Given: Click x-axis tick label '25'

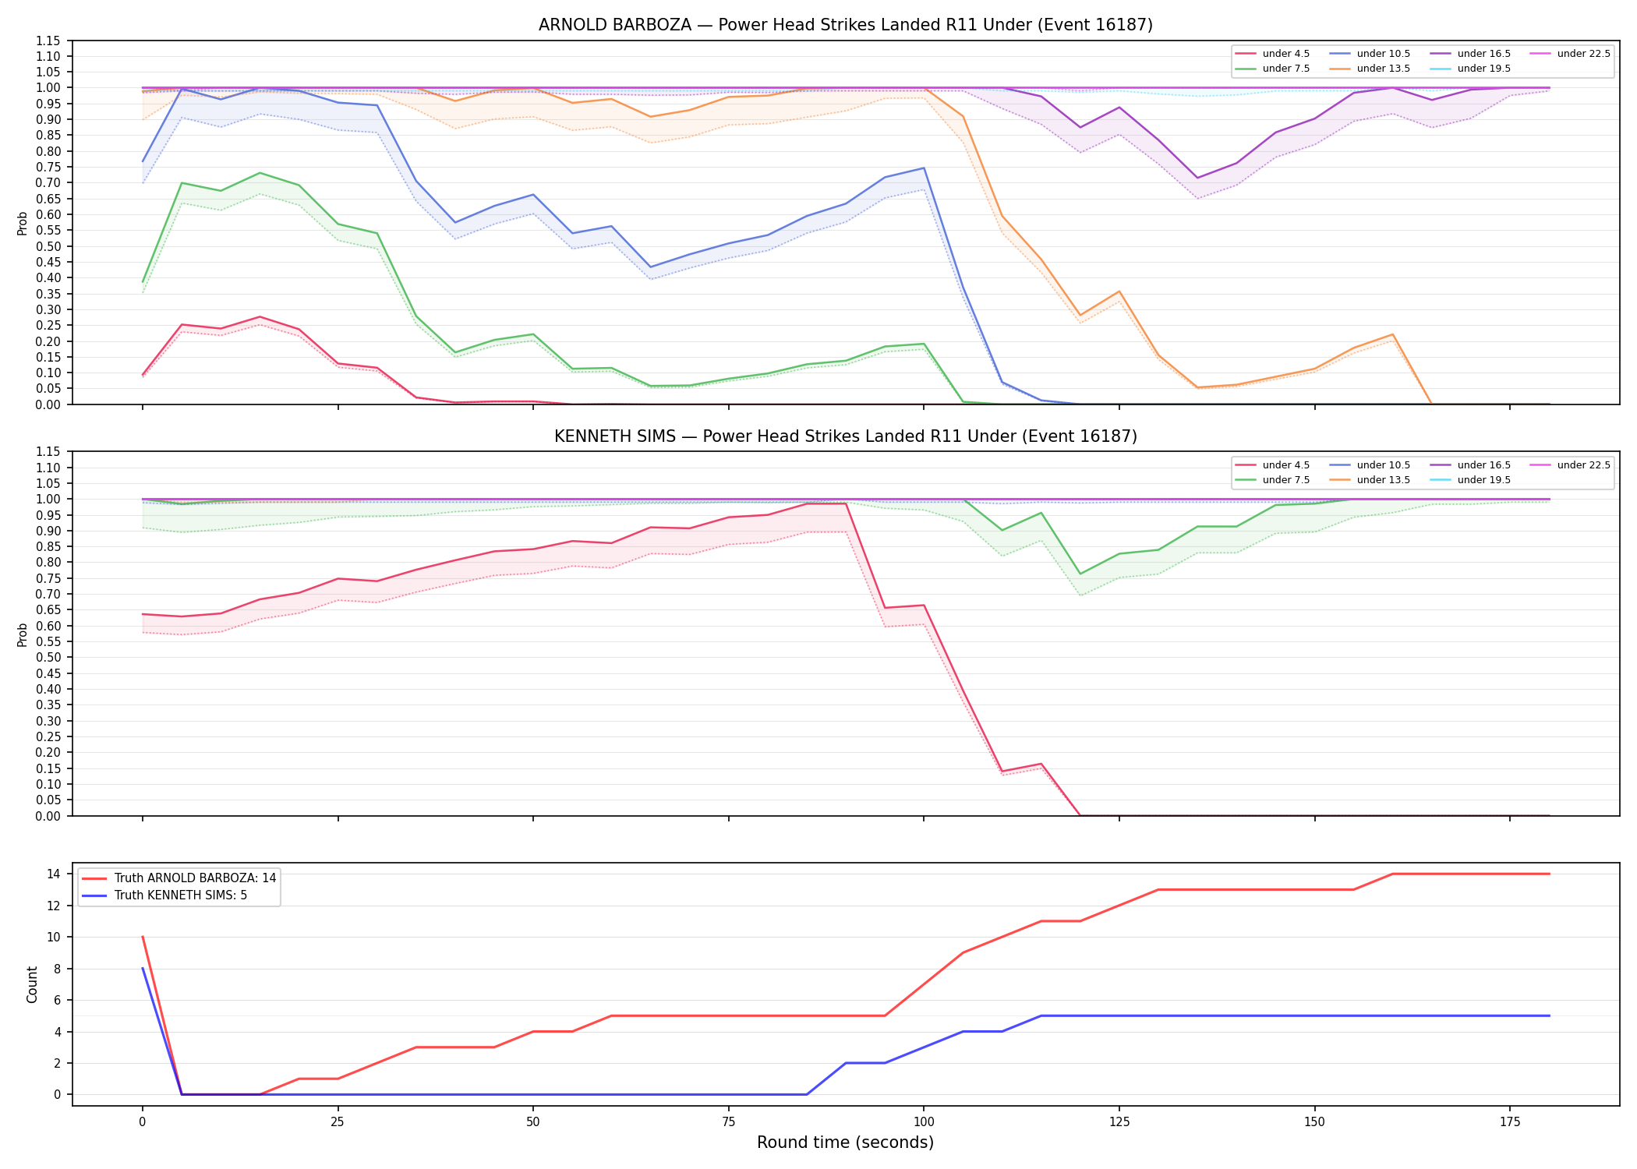Looking at the screenshot, I should pos(338,1122).
